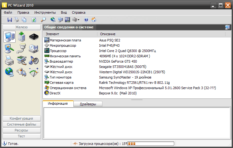Select the Жёсткий диск Seagate row
Image resolution: width=233 pixels, height=148 pixels.
point(137,67)
